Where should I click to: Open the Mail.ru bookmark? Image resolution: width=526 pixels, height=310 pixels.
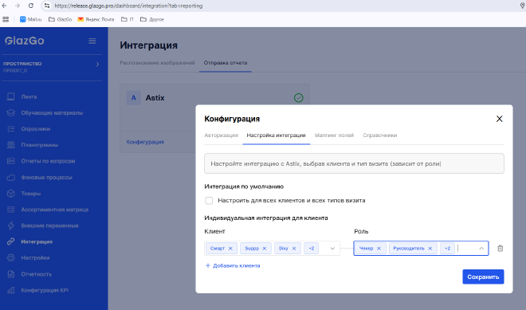click(30, 19)
